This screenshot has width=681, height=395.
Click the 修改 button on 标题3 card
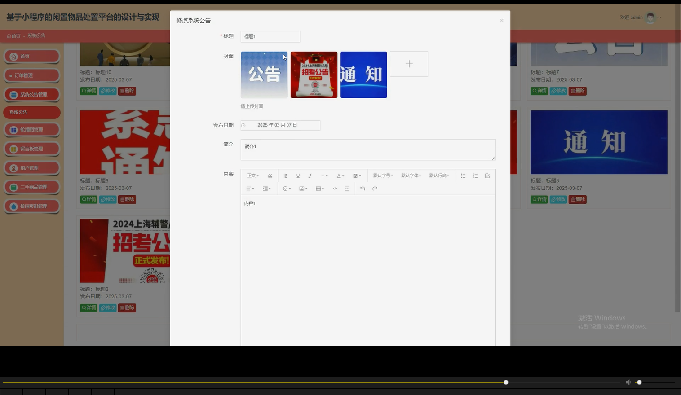[558, 199]
